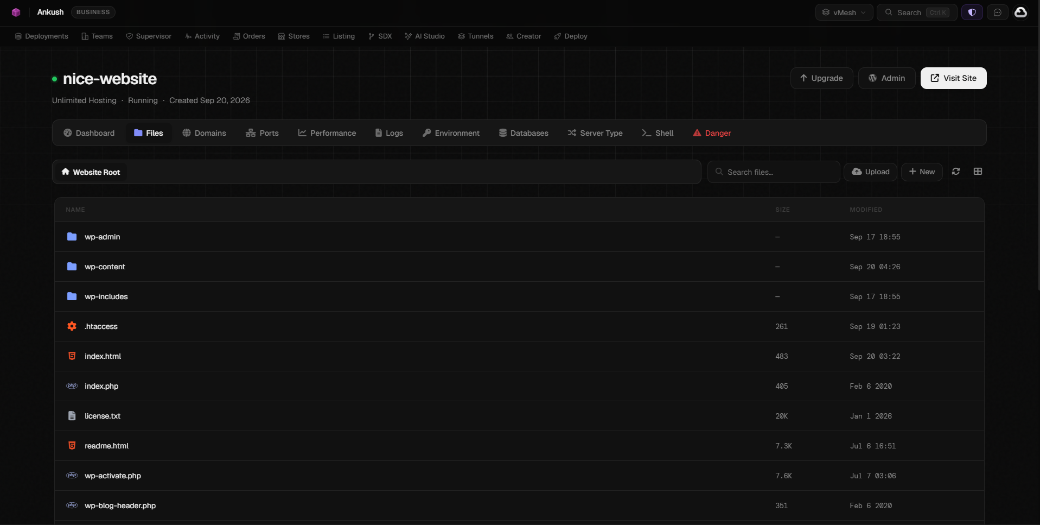Click the wp-activate.php PHP icon

72,476
